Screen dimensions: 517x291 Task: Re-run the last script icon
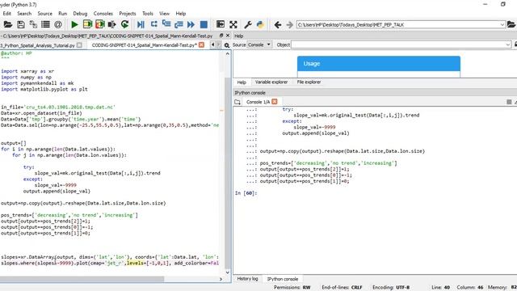coord(124,24)
